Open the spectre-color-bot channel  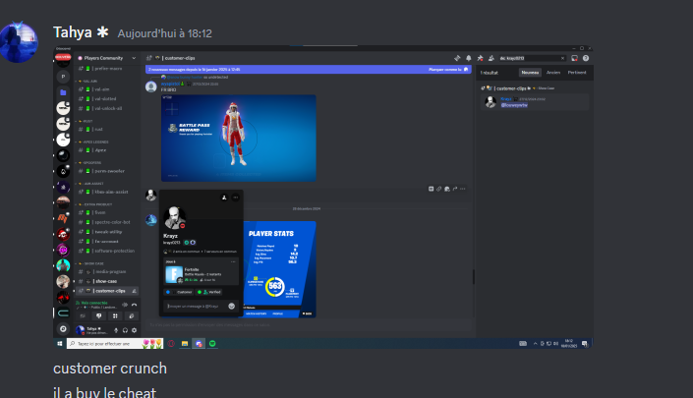(x=106, y=222)
